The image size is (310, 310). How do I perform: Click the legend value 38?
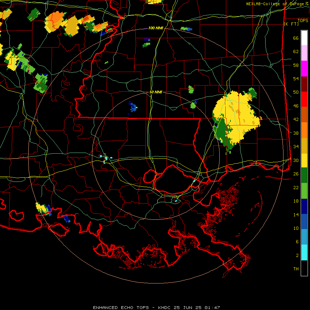pyautogui.click(x=296, y=133)
